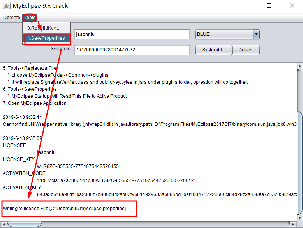Click the SystemId text field
The image size is (303, 228).
pyautogui.click(x=132, y=50)
